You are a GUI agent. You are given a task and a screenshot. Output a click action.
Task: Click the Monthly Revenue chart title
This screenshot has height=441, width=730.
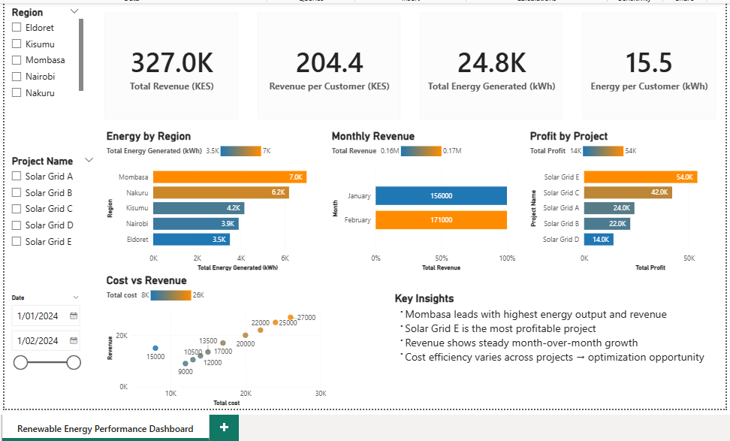[x=373, y=136]
